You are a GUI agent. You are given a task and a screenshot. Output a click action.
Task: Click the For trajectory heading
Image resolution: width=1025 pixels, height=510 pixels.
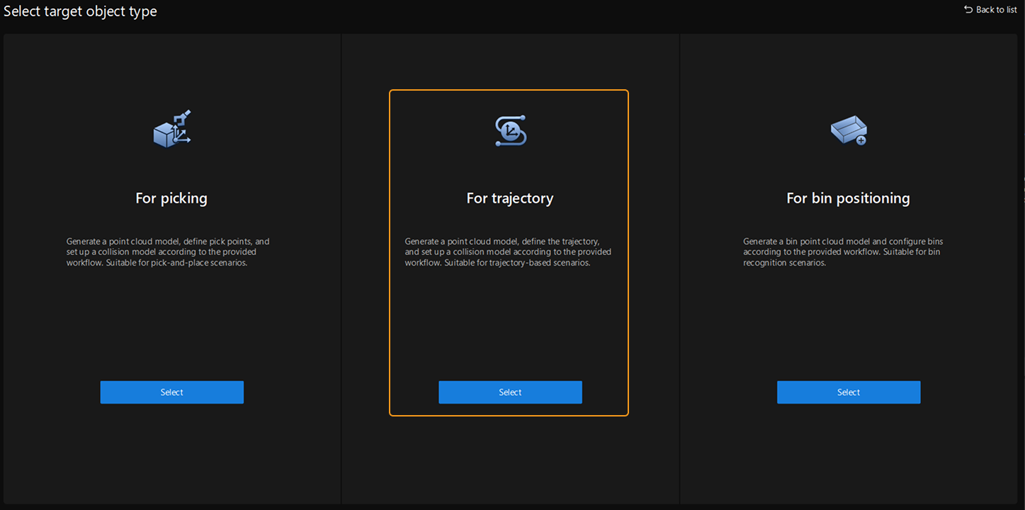pyautogui.click(x=510, y=198)
